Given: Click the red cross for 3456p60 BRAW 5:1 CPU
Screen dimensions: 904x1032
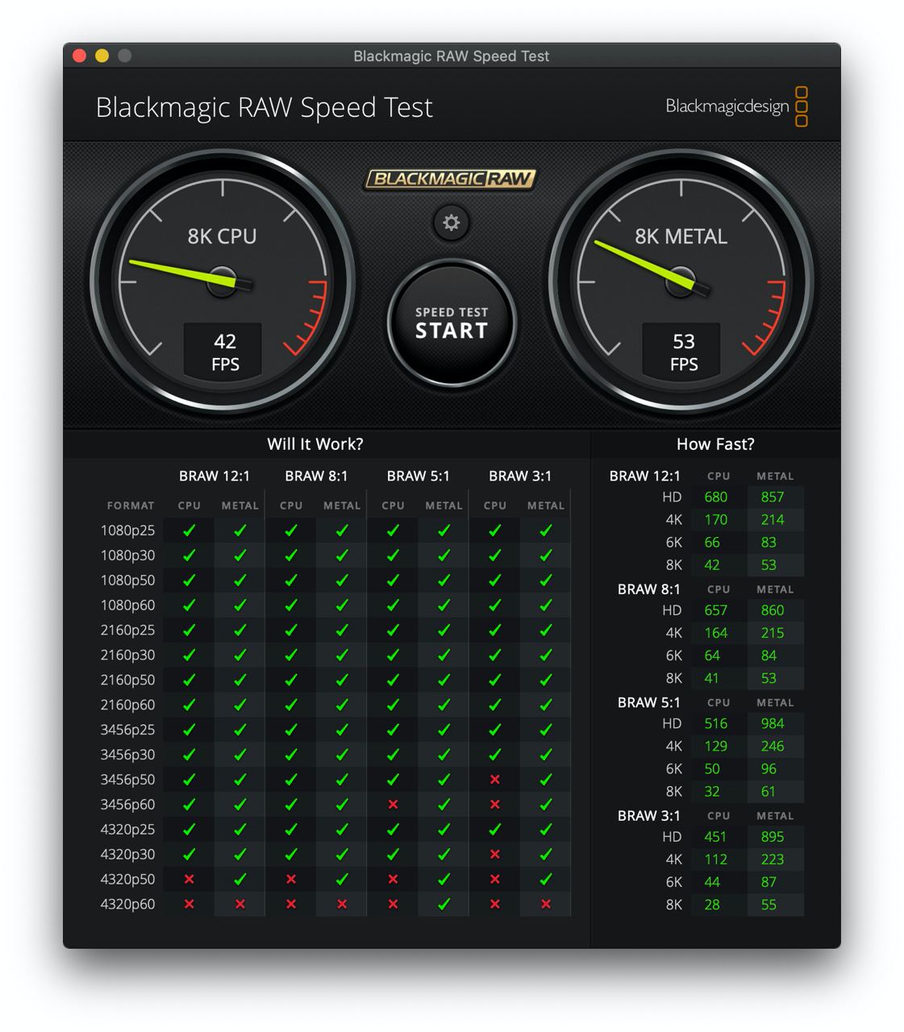Looking at the screenshot, I should coord(393,805).
